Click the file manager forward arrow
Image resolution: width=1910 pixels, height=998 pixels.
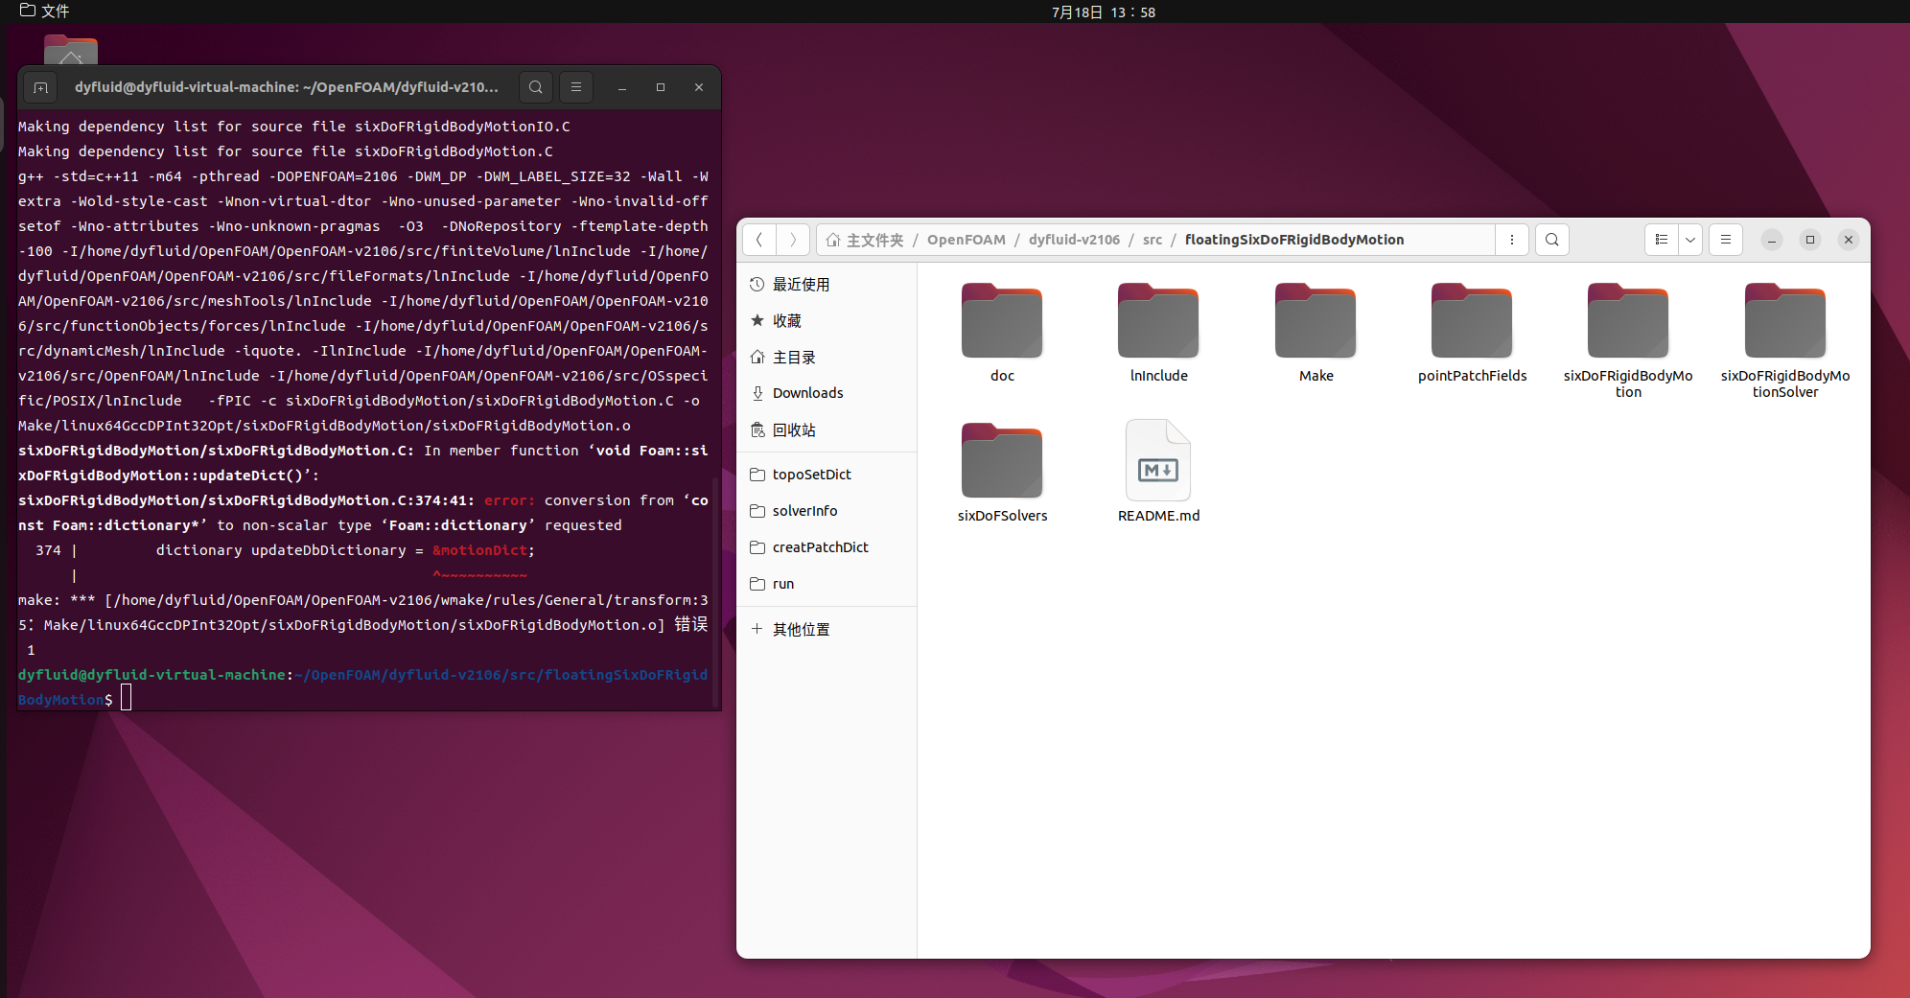pyautogui.click(x=793, y=240)
